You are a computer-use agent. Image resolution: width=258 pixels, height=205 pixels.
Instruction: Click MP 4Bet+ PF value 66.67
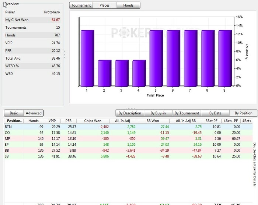[x=236, y=138]
